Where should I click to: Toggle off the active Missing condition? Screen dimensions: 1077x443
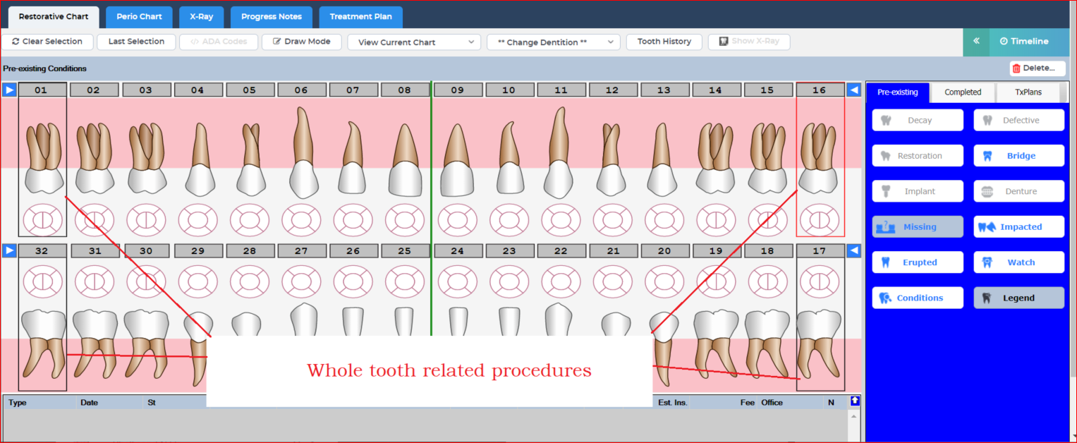tap(917, 226)
